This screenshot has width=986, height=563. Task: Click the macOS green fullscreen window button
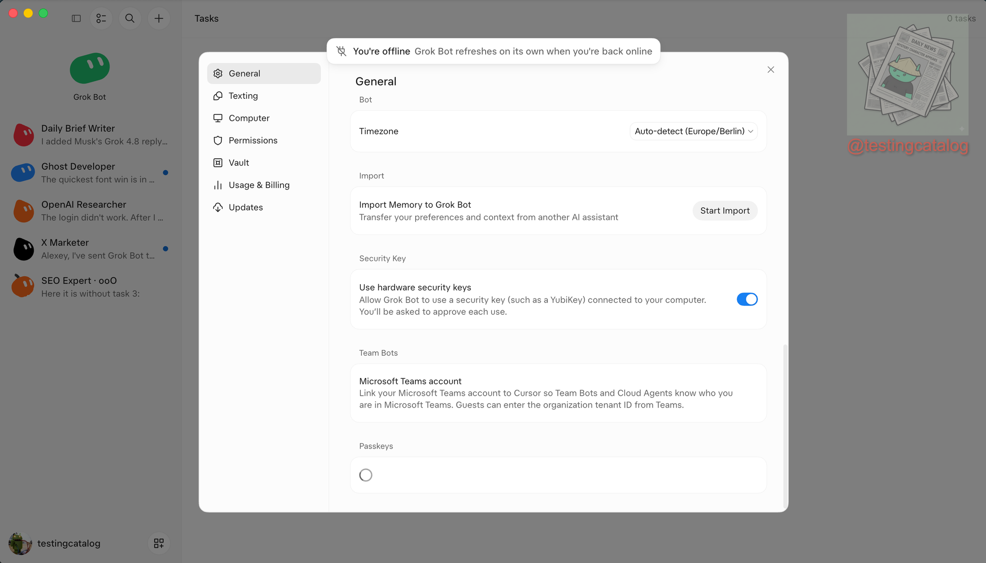pos(43,13)
